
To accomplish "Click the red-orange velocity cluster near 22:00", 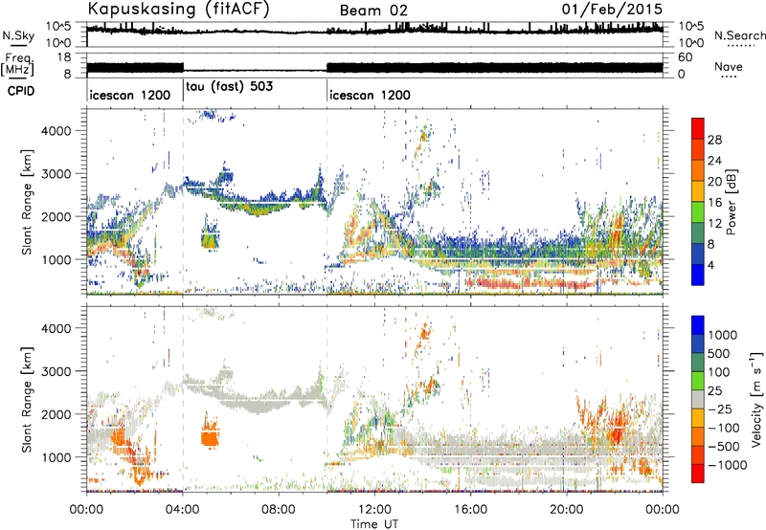I will (620, 425).
